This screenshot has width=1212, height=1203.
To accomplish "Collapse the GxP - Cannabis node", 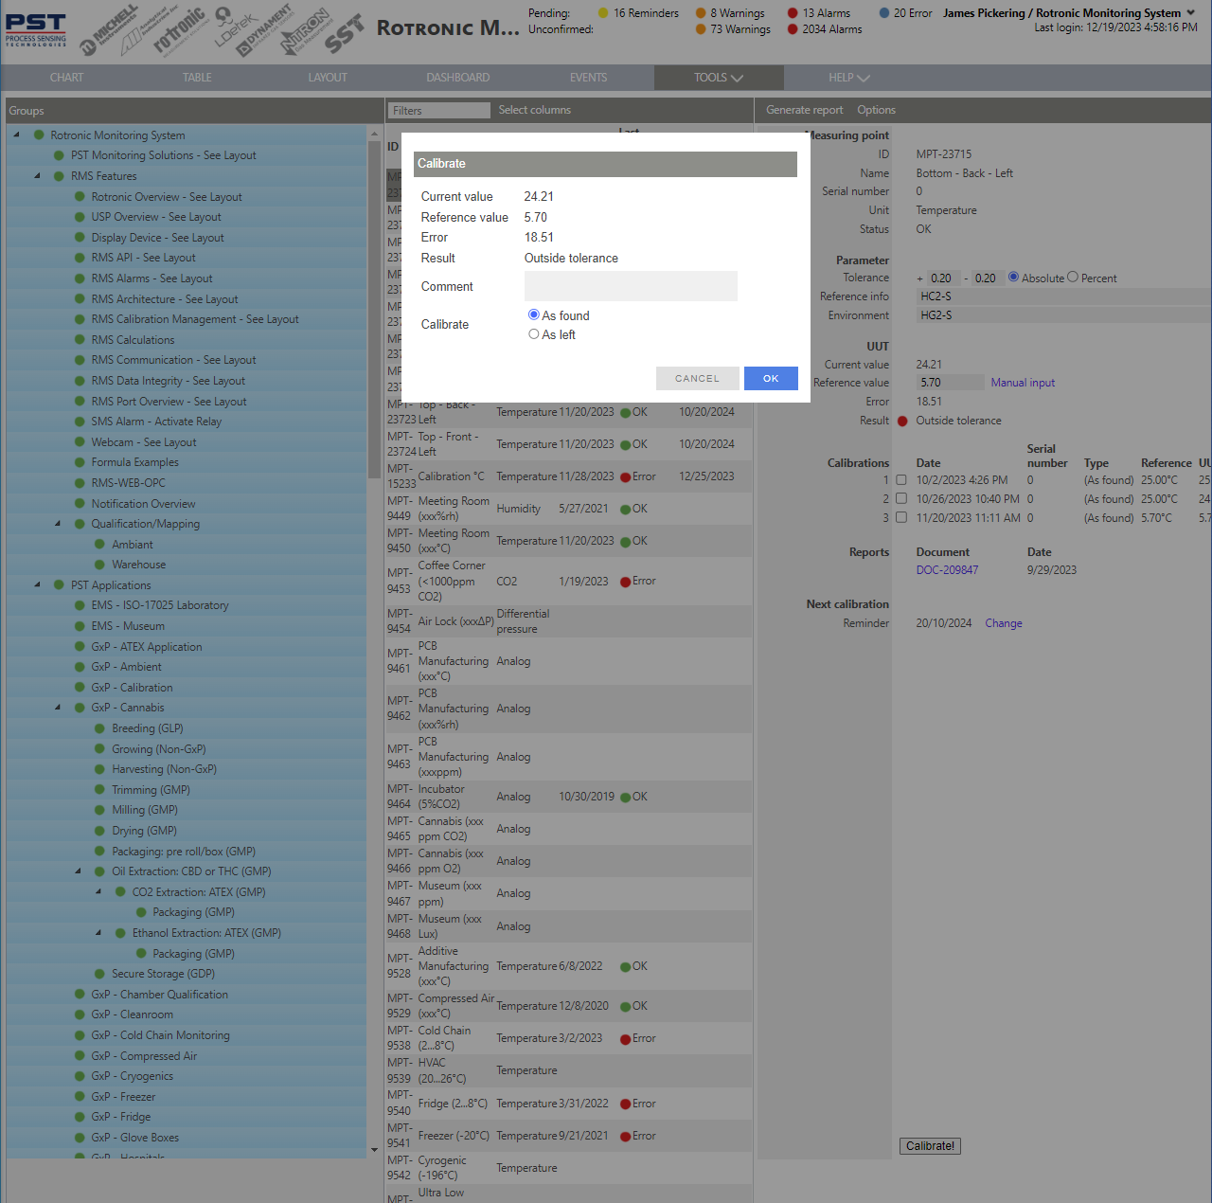I will tap(58, 707).
